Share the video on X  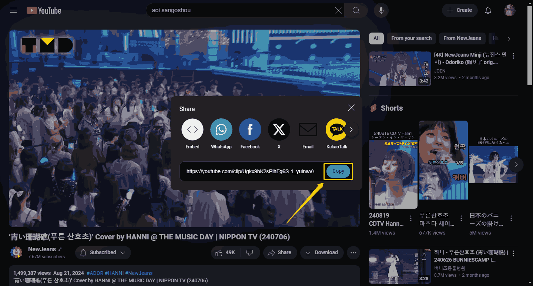click(279, 134)
